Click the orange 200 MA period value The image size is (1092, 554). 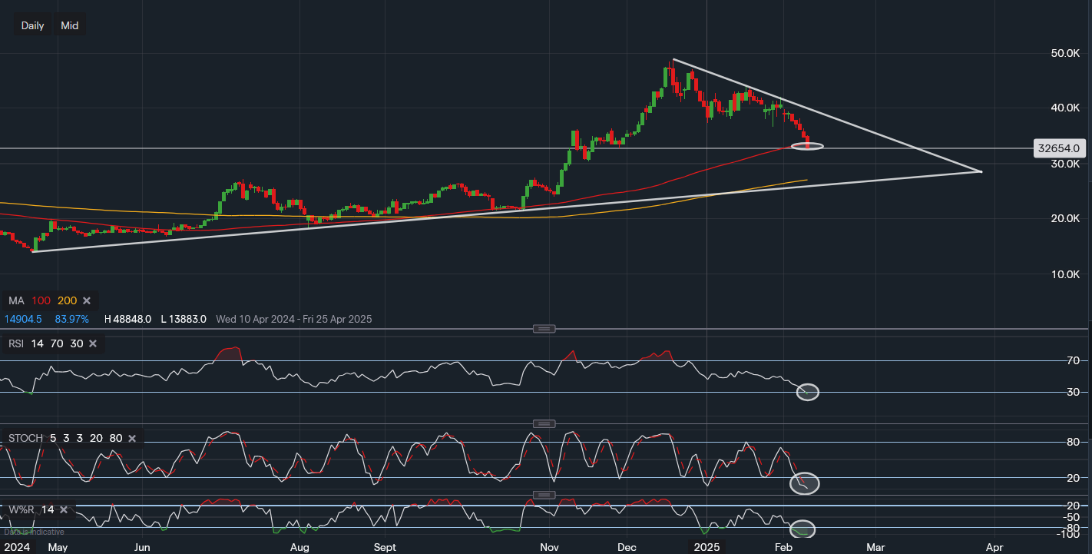click(x=67, y=300)
